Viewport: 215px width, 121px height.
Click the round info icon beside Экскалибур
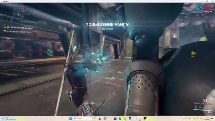click(x=211, y=12)
